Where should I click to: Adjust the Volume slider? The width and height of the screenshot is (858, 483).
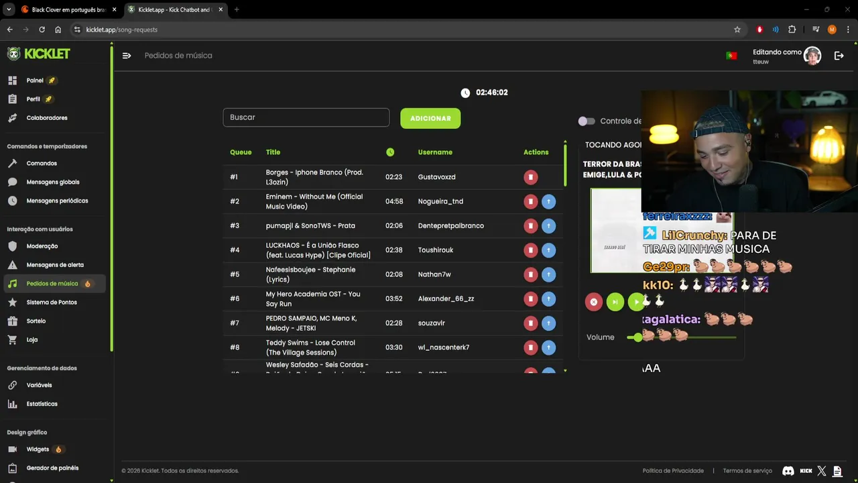[681, 337]
